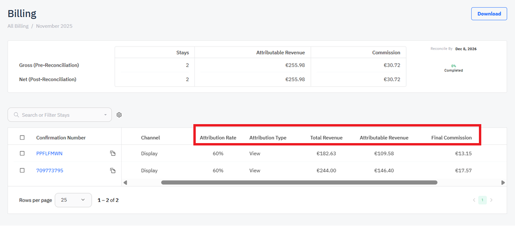515x226 pixels.
Task: Copy confirmation number PPFLFMWN
Action: pyautogui.click(x=113, y=154)
